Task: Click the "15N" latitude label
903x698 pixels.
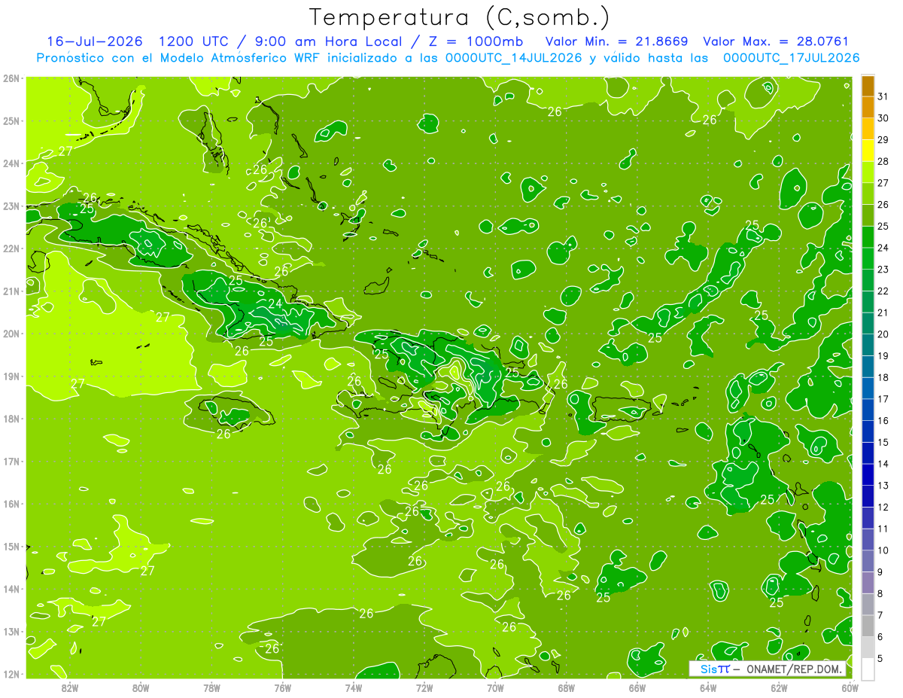Action: [11, 546]
